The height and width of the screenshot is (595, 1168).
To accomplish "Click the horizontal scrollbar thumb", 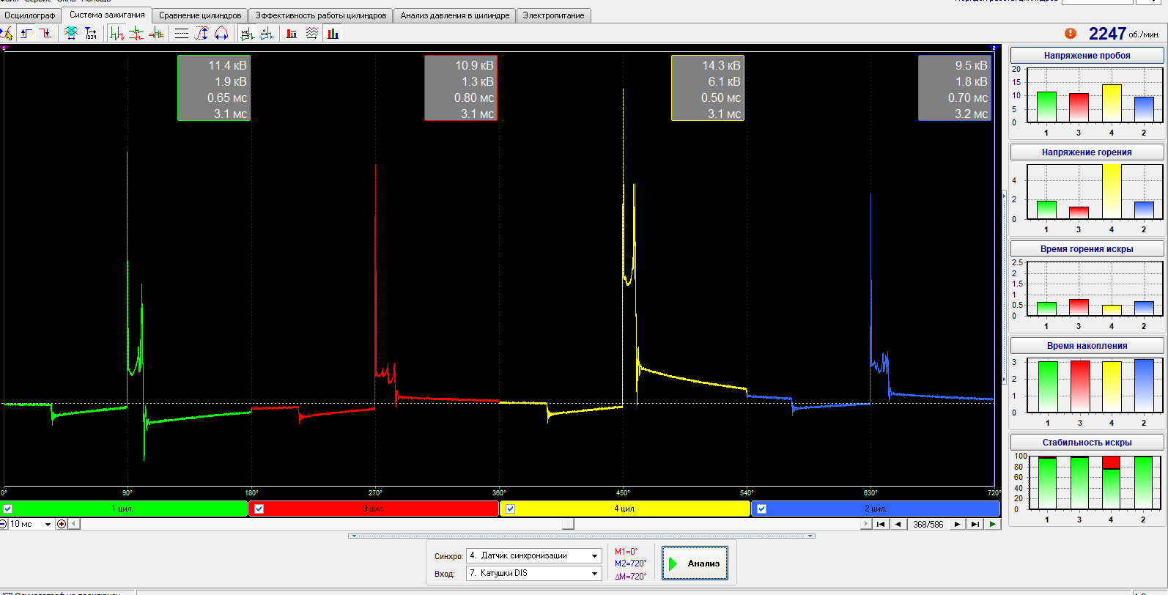I will (569, 524).
